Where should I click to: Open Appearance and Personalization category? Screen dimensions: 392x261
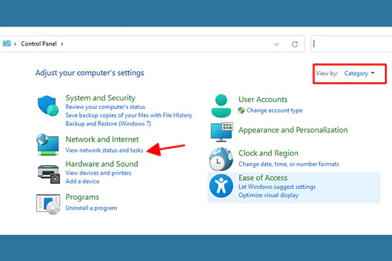coord(293,130)
